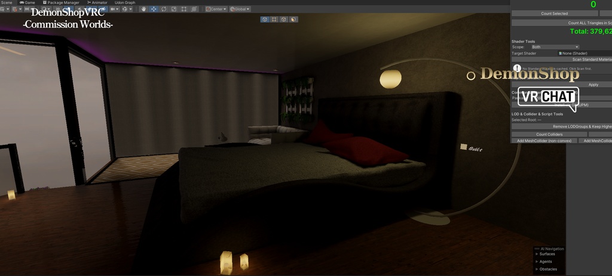
Task: Click Add MeshCollider (non-convex) button
Action: point(544,141)
